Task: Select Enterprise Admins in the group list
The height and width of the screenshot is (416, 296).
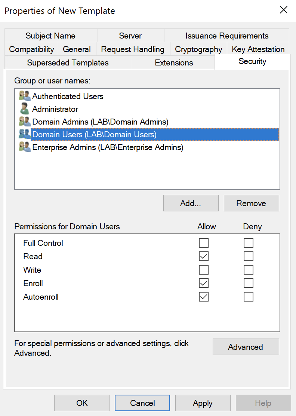Action: pos(108,147)
